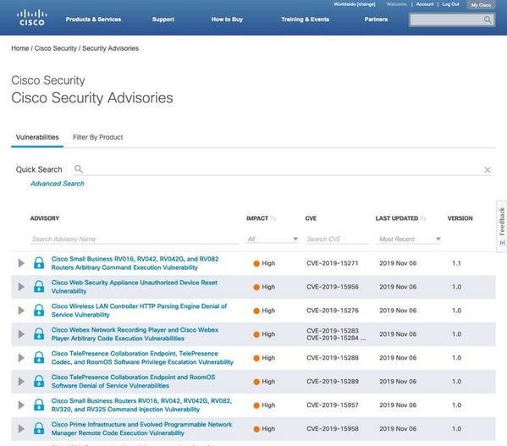Click the Log Out link
Viewport: 507px width, 446px height.
pyautogui.click(x=450, y=4)
